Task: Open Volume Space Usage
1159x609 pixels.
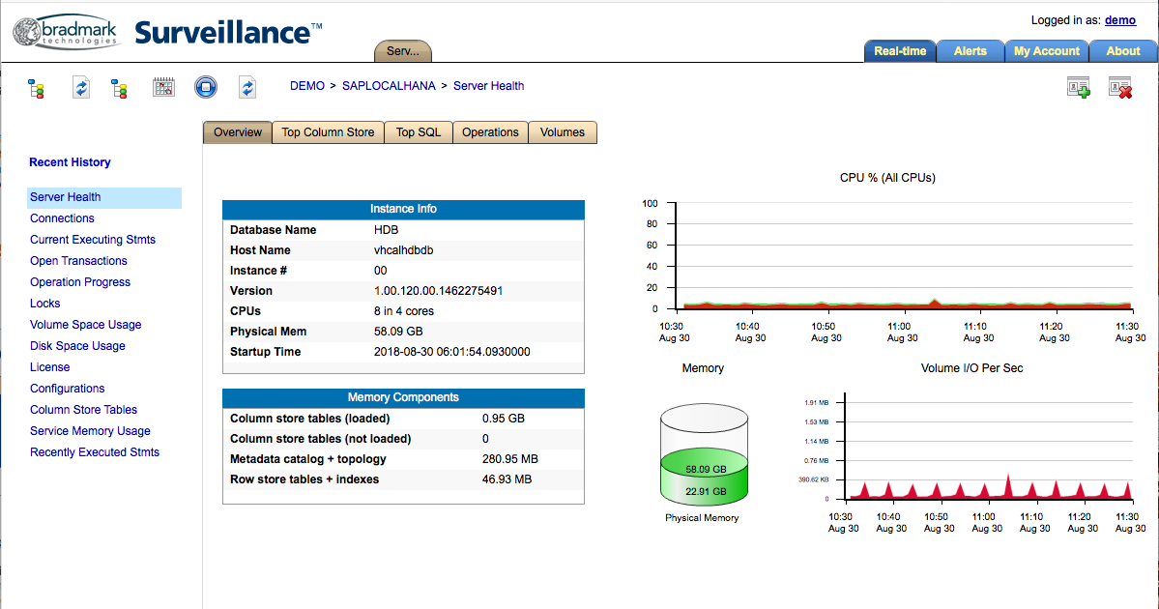Action: pyautogui.click(x=86, y=325)
